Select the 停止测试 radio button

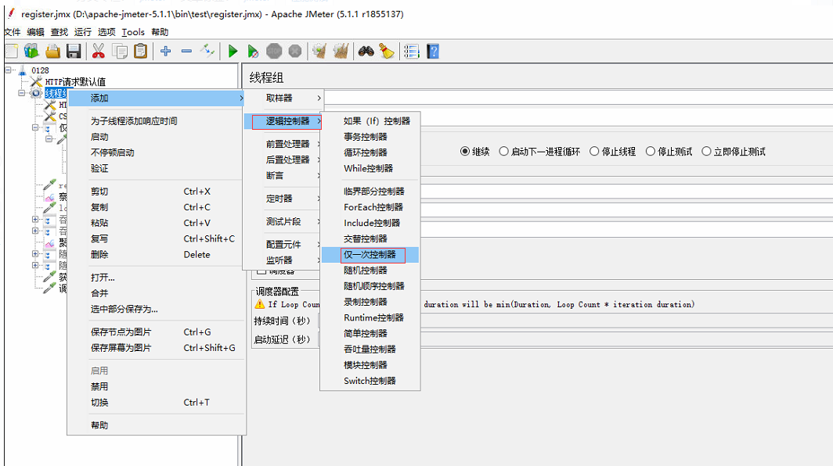click(x=651, y=151)
